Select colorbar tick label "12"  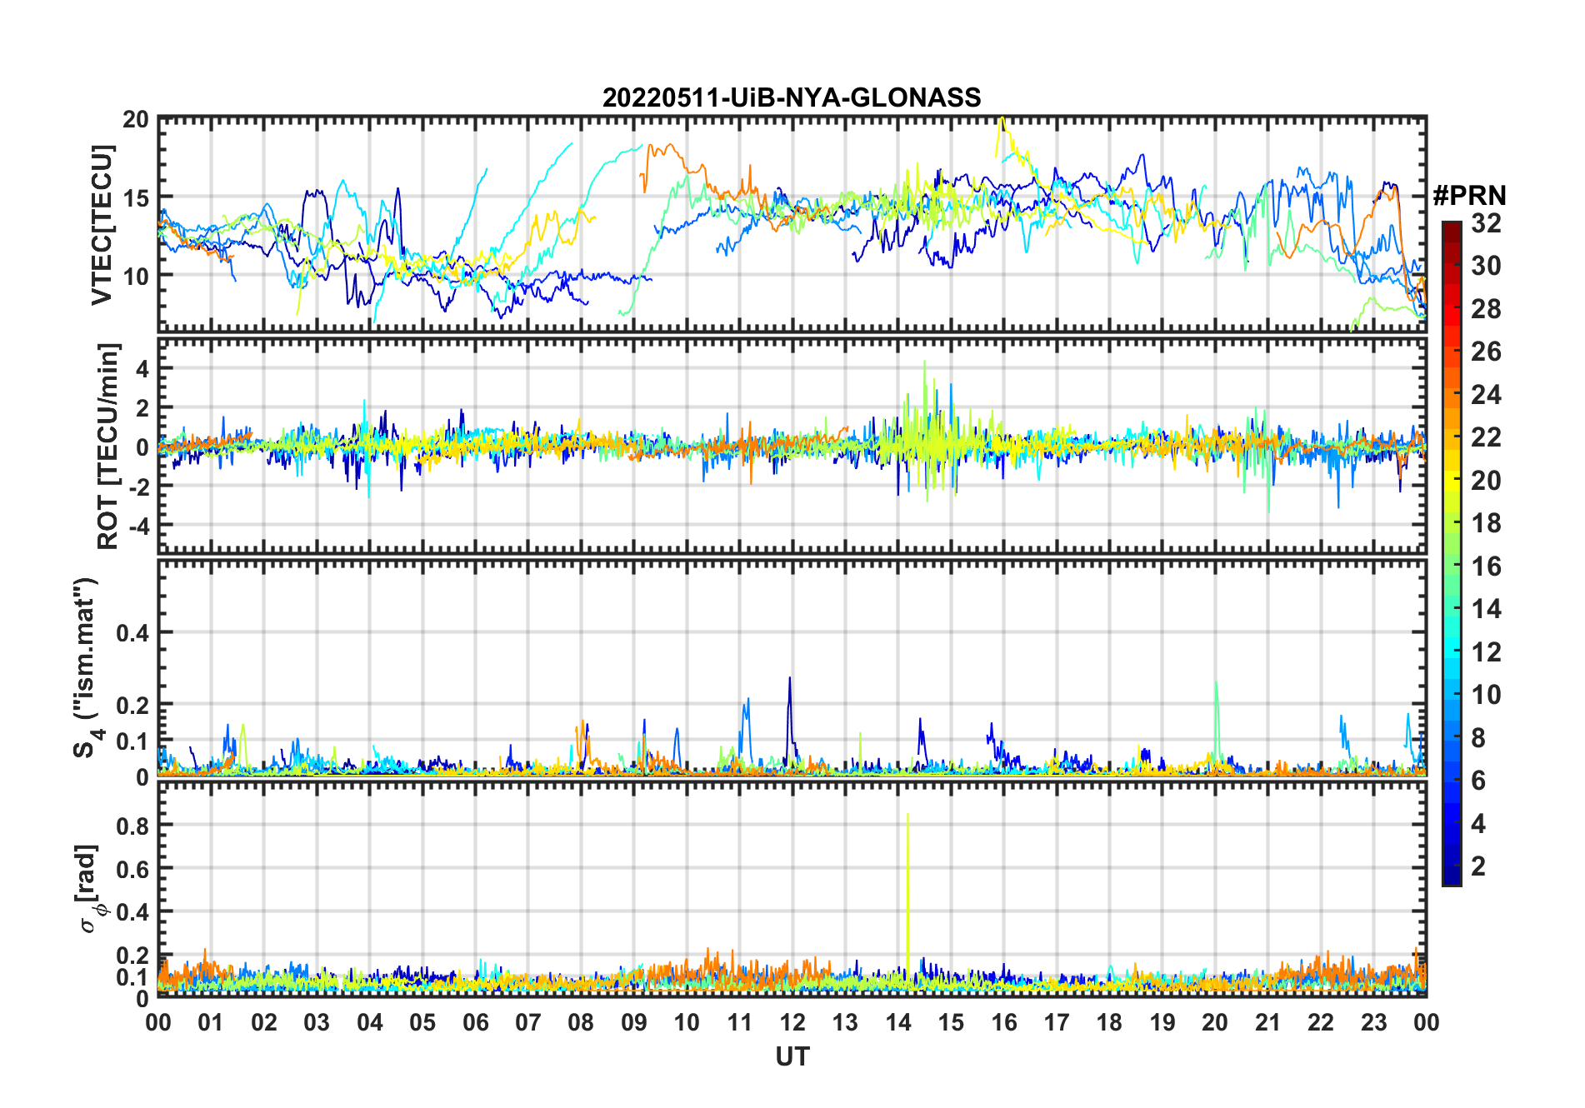1486,652
